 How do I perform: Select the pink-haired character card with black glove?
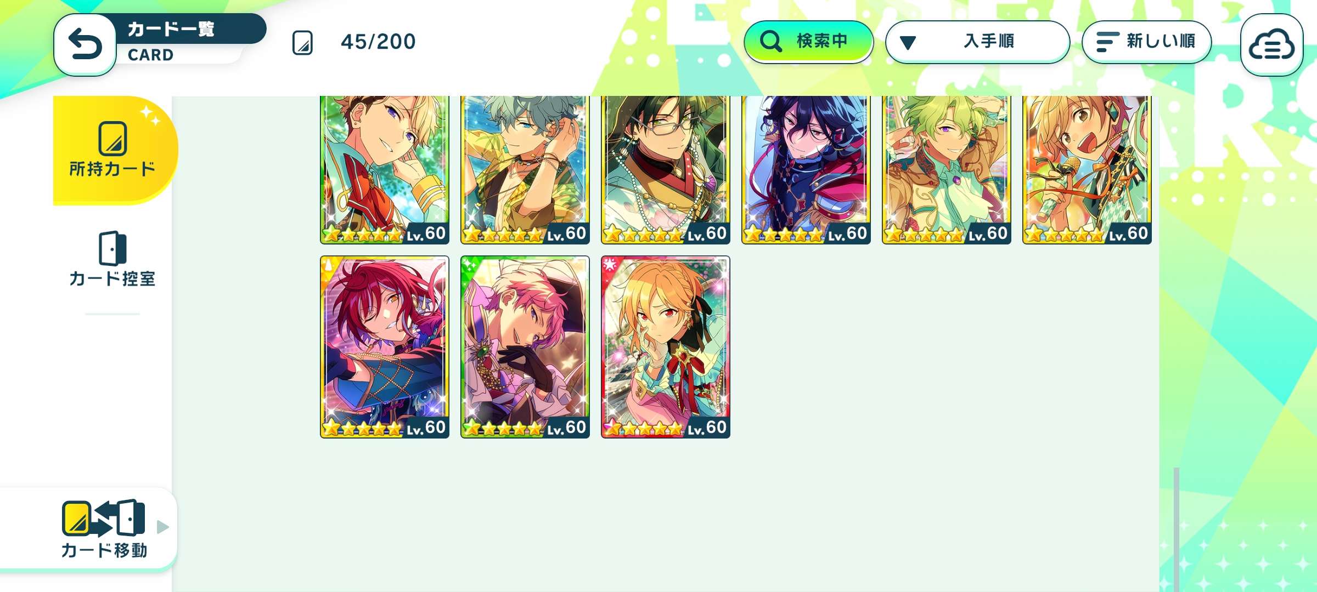525,347
